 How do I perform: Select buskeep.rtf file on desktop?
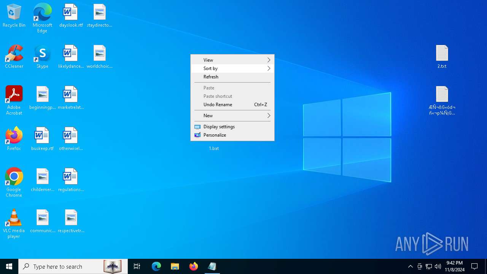[42, 139]
